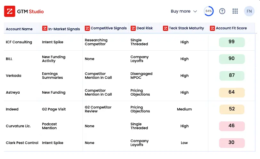Image resolution: width=260 pixels, height=159 pixels.
Task: Open the Curvature Llc. account
Action: [x=18, y=126]
